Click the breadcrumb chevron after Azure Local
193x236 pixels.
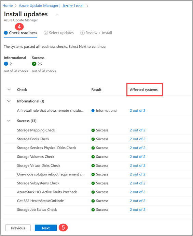coord(87,6)
